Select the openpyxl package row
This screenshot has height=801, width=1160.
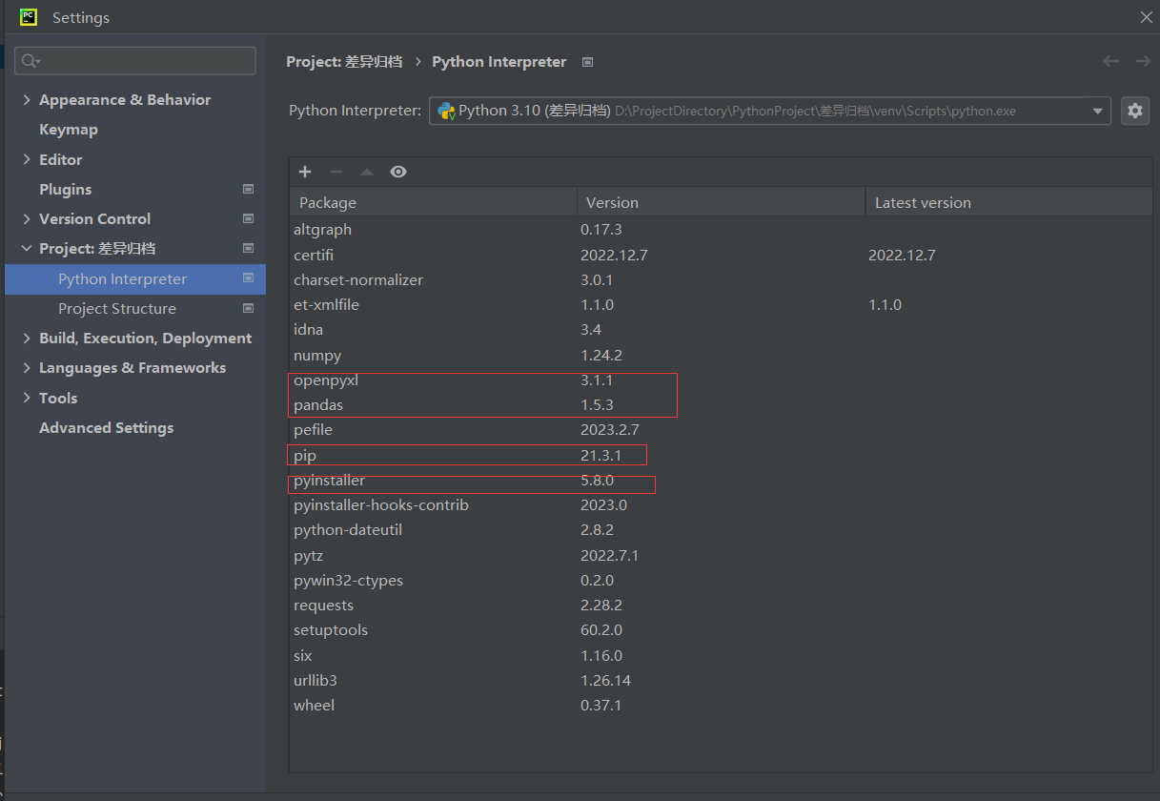(x=721, y=380)
